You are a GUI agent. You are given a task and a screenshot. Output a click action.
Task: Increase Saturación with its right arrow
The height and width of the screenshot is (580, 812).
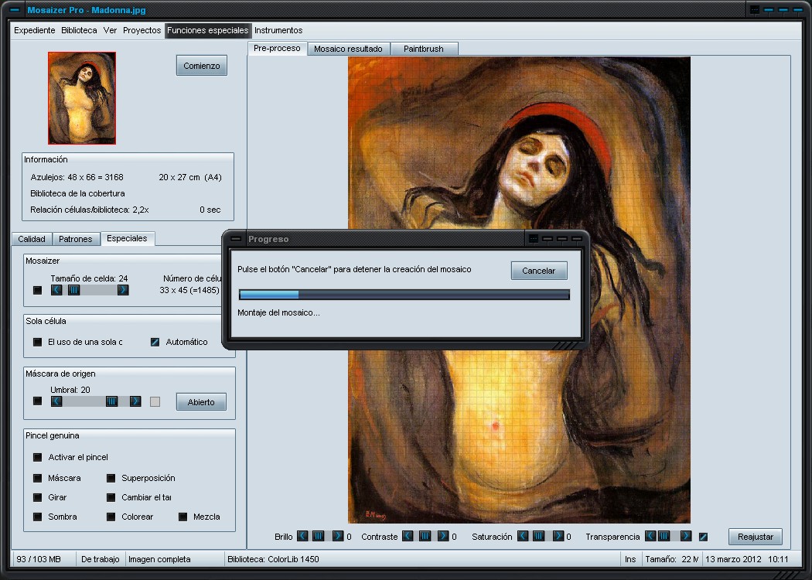[x=558, y=536]
